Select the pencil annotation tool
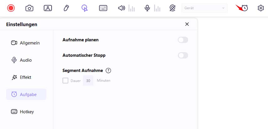The height and width of the screenshot is (129, 268). [66, 8]
